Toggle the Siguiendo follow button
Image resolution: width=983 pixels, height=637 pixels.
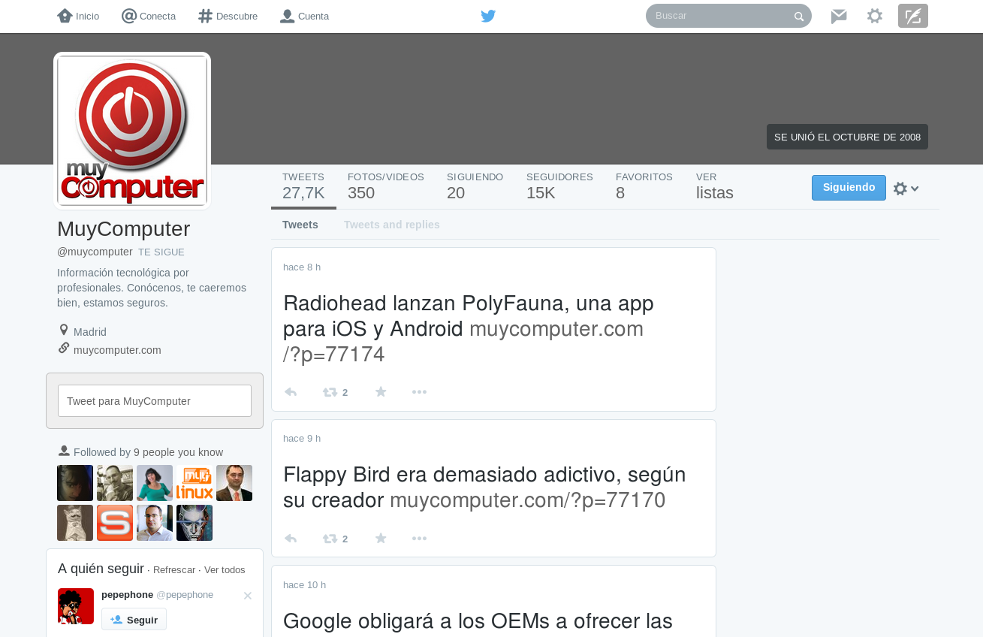[849, 188]
